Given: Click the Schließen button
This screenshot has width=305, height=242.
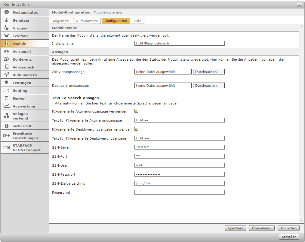Looking at the screenshot, I should pos(289,237).
